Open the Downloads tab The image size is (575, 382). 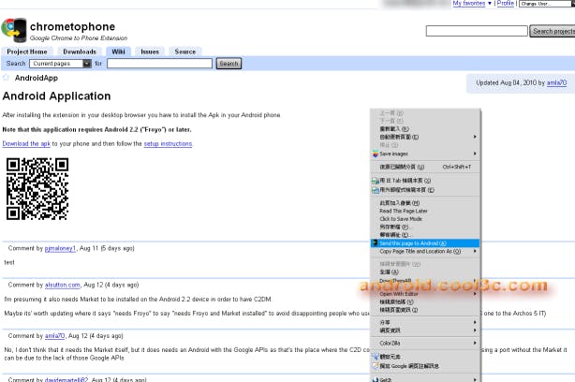click(80, 51)
